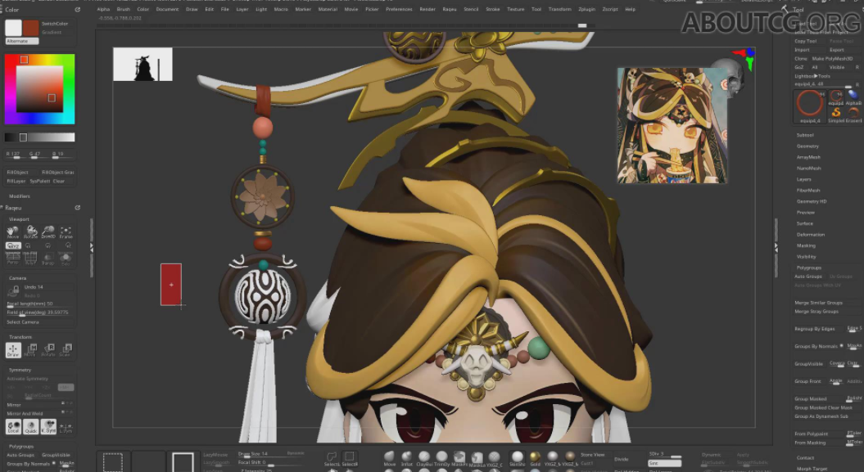Screen dimensions: 864x472
Task: Expand the Masking section
Action: pyautogui.click(x=806, y=245)
